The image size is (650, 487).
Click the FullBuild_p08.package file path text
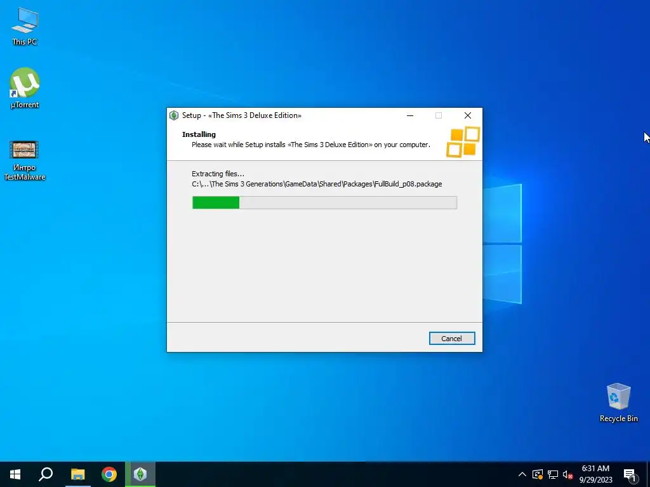(x=317, y=184)
